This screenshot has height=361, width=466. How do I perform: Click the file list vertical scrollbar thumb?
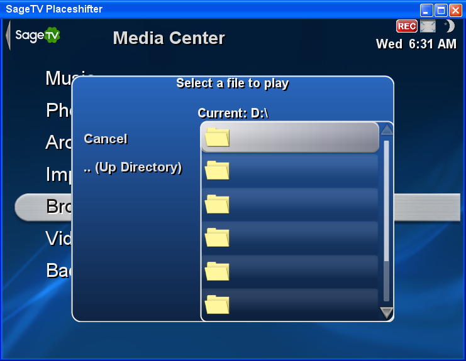click(x=386, y=201)
